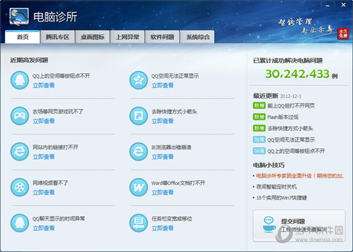
Task: Click 立即查看 under QQ空间无法正常显示
Action: tap(162, 85)
